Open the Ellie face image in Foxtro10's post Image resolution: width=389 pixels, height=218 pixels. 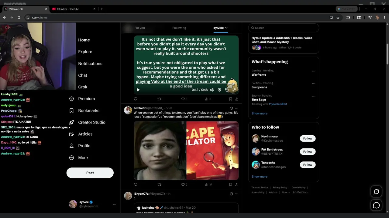click(x=160, y=150)
